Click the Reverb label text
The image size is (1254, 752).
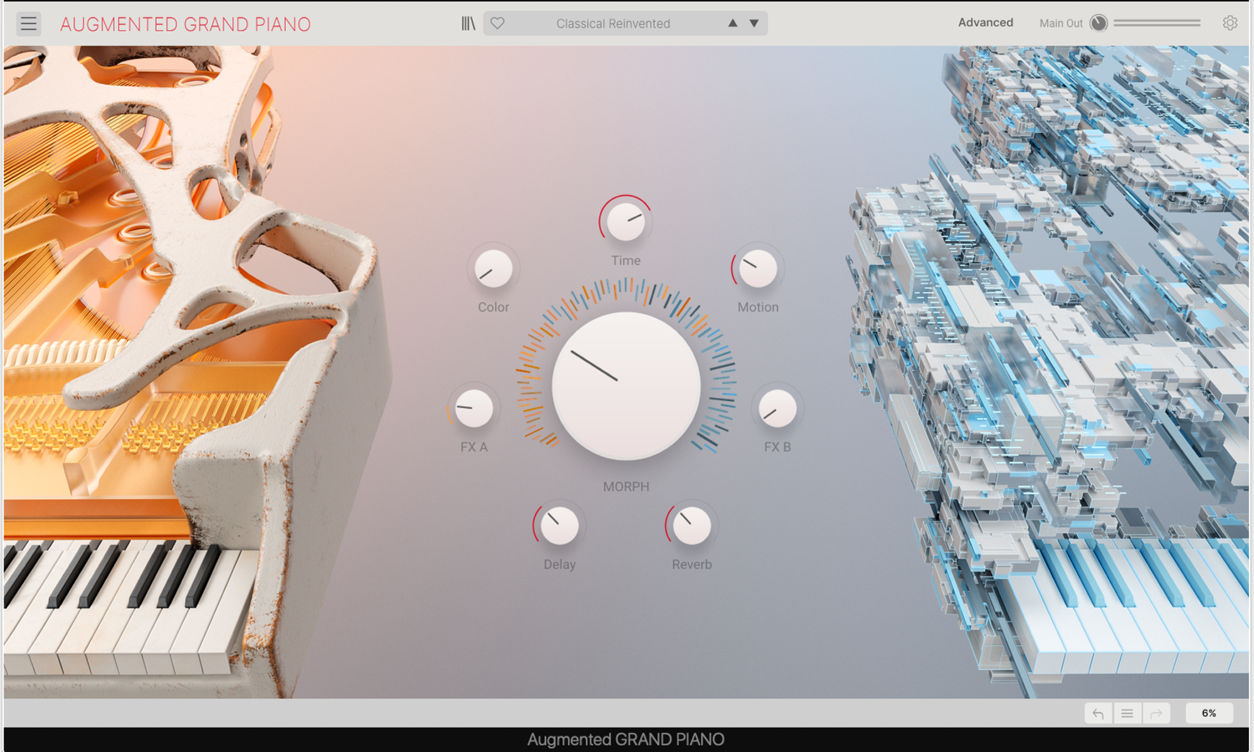[692, 564]
